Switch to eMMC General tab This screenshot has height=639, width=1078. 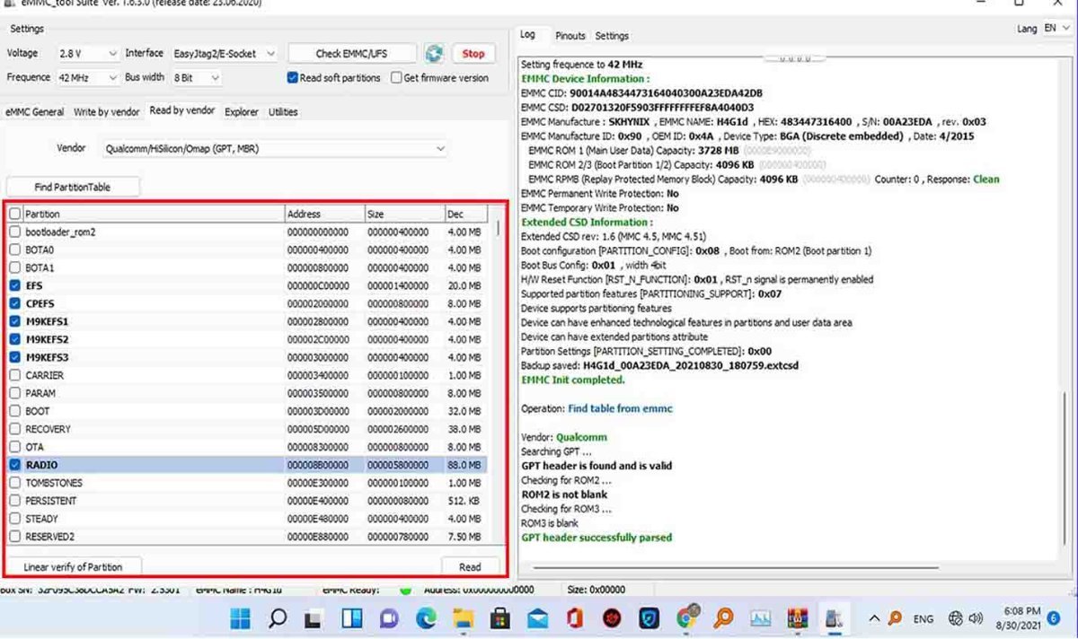(35, 112)
